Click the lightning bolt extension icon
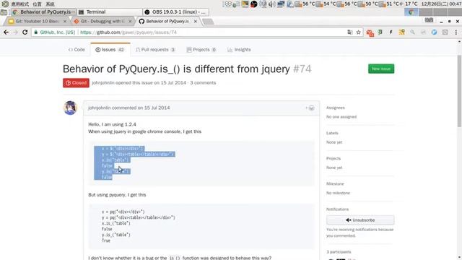The image size is (462, 260). pos(391,32)
